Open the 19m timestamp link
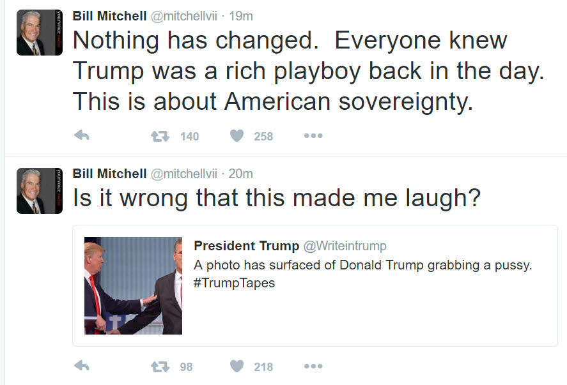This screenshot has width=567, height=385. click(x=242, y=16)
